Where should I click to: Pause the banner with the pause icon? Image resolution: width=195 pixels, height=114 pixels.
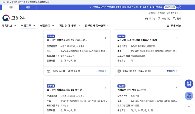[x=179, y=7]
